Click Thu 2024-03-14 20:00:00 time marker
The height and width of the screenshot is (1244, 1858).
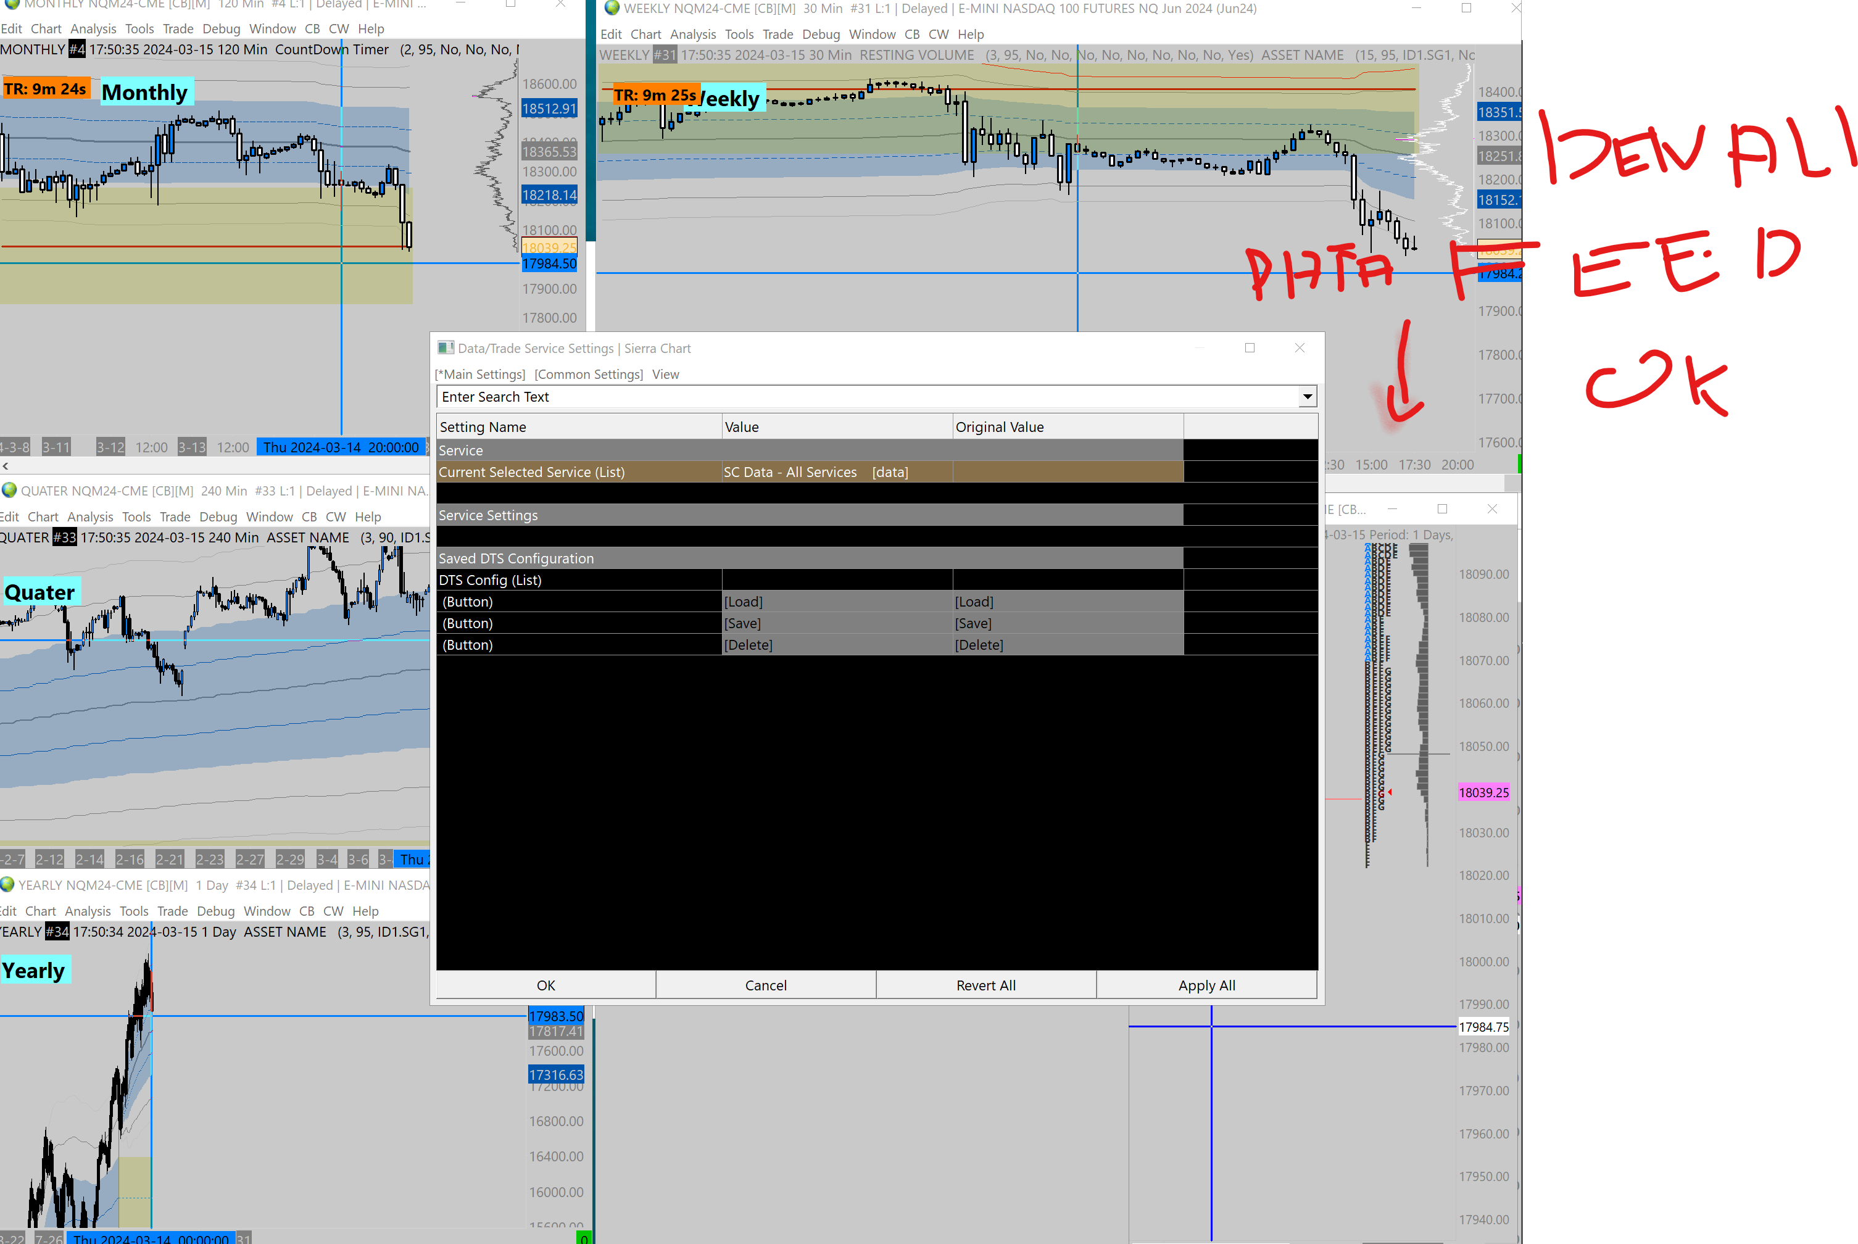click(341, 447)
